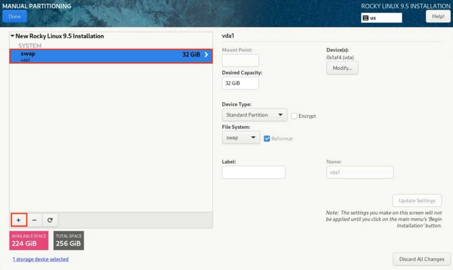
Task: Click the Help! button
Action: point(438,16)
